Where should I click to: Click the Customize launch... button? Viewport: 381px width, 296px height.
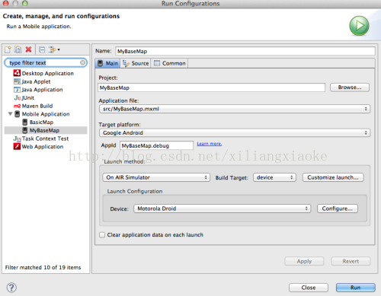click(333, 177)
